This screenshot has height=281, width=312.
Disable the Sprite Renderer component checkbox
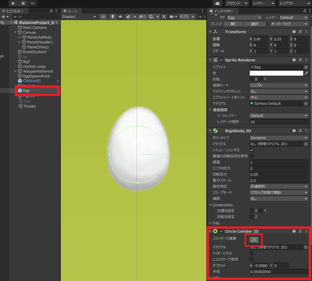point(221,60)
